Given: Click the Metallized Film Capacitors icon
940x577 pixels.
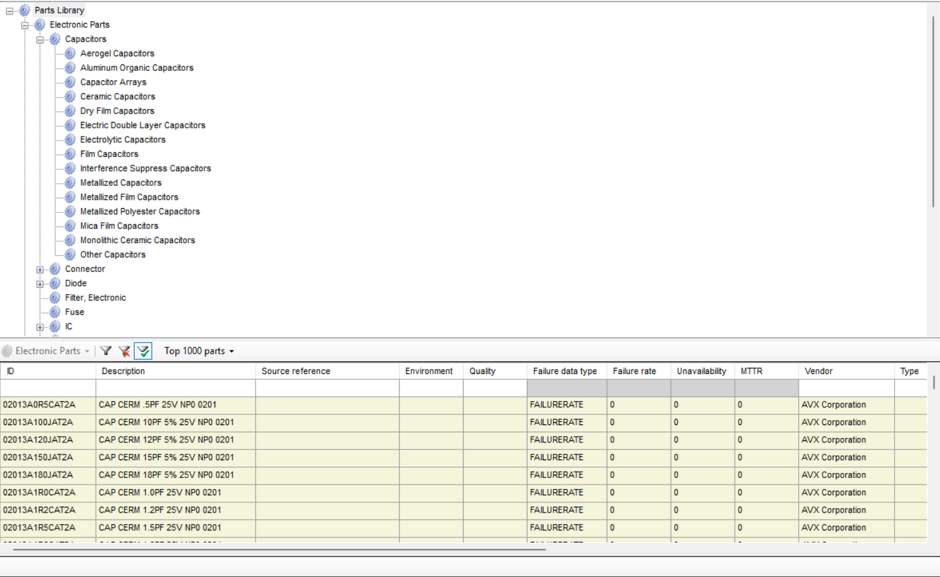Looking at the screenshot, I should [x=70, y=197].
